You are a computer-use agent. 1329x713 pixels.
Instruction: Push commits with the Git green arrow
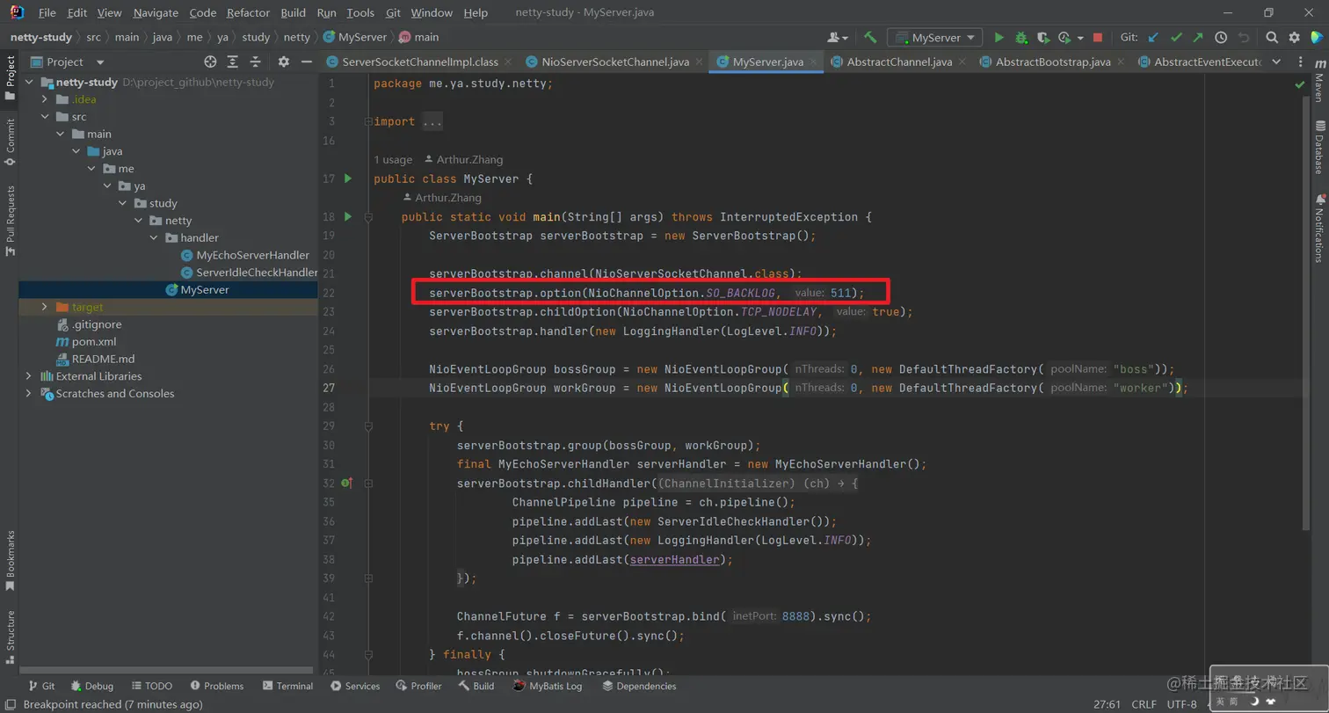pyautogui.click(x=1198, y=38)
